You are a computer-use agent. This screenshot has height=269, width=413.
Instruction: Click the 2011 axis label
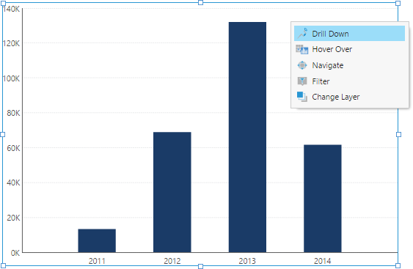[97, 261]
